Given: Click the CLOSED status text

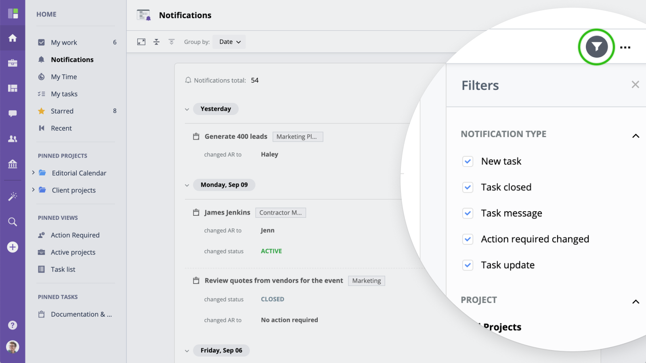Looking at the screenshot, I should pos(273,299).
